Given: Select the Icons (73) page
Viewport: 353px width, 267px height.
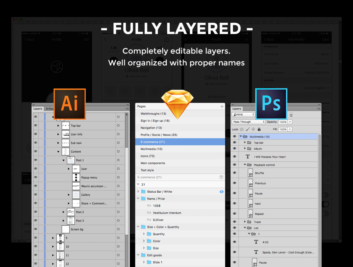Looking at the screenshot, I should (x=148, y=156).
